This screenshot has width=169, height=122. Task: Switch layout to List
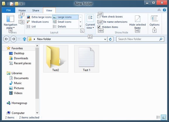(x=31, y=26)
